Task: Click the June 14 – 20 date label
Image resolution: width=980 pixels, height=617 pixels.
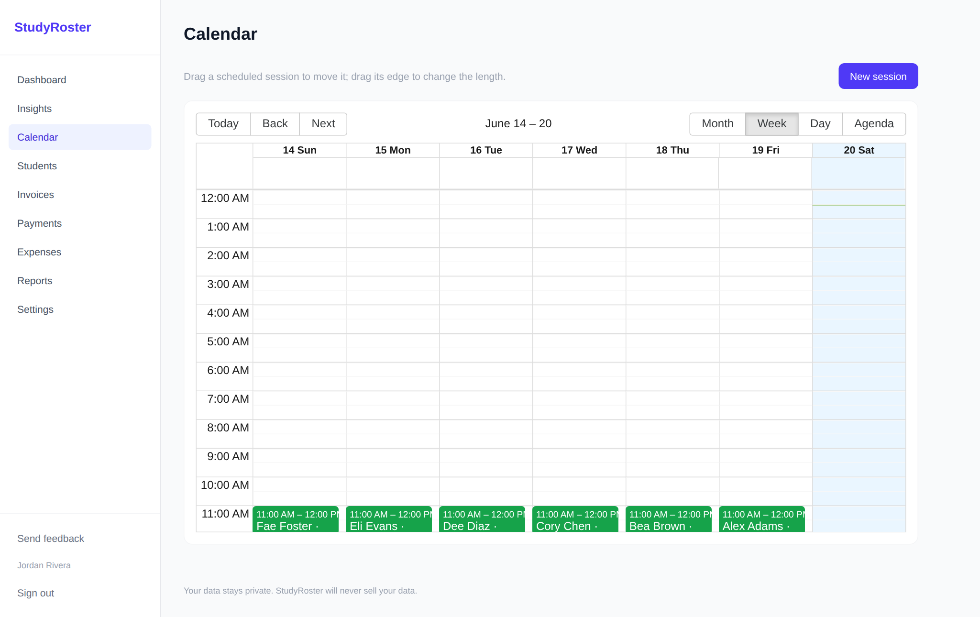Action: click(518, 124)
